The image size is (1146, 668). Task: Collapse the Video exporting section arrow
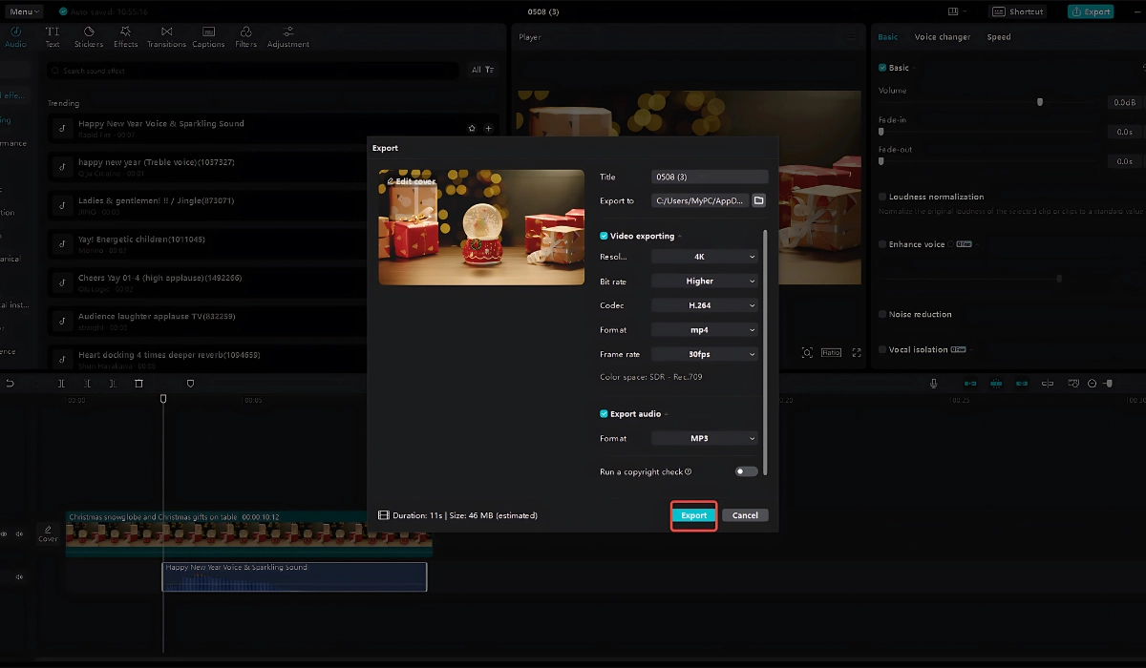[680, 236]
